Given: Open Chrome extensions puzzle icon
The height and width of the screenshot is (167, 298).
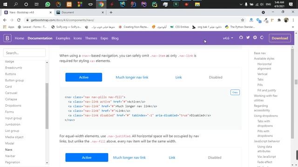Looking at the screenshot, I should [x=279, y=20].
